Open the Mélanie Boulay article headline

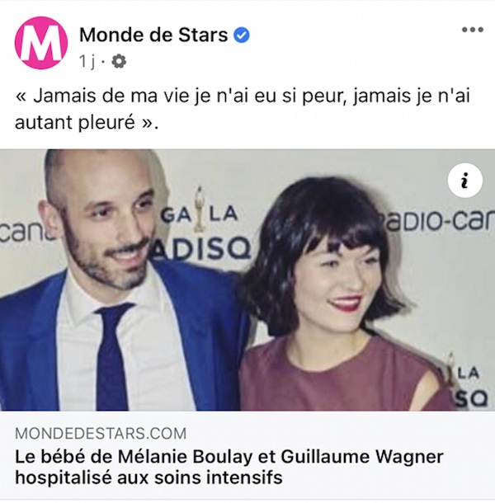click(x=229, y=467)
